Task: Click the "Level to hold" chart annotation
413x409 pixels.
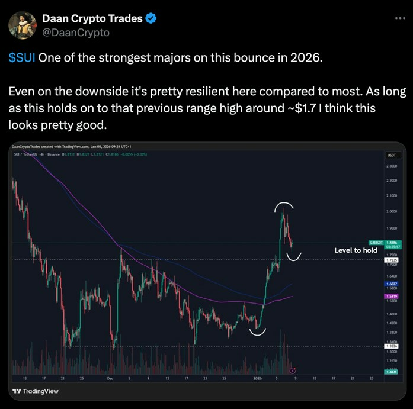Action: coord(356,250)
